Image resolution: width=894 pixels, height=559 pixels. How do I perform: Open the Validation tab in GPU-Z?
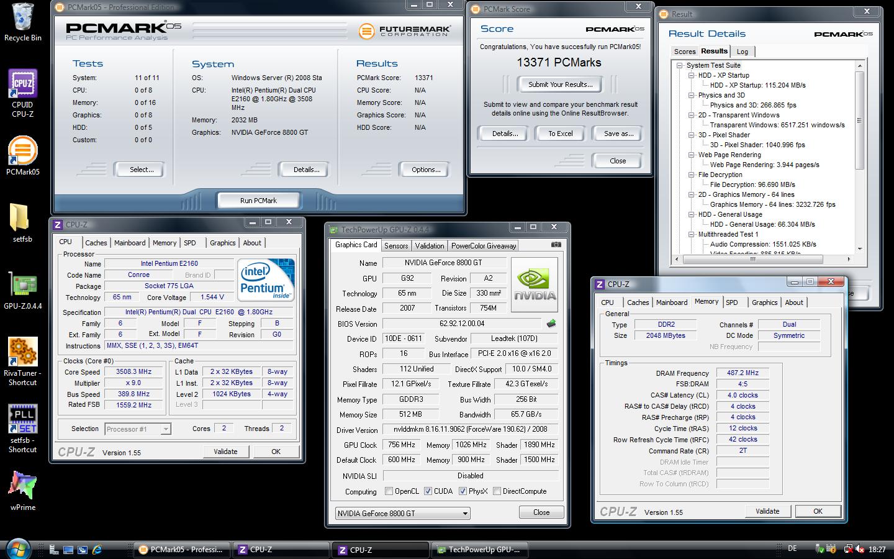(430, 246)
